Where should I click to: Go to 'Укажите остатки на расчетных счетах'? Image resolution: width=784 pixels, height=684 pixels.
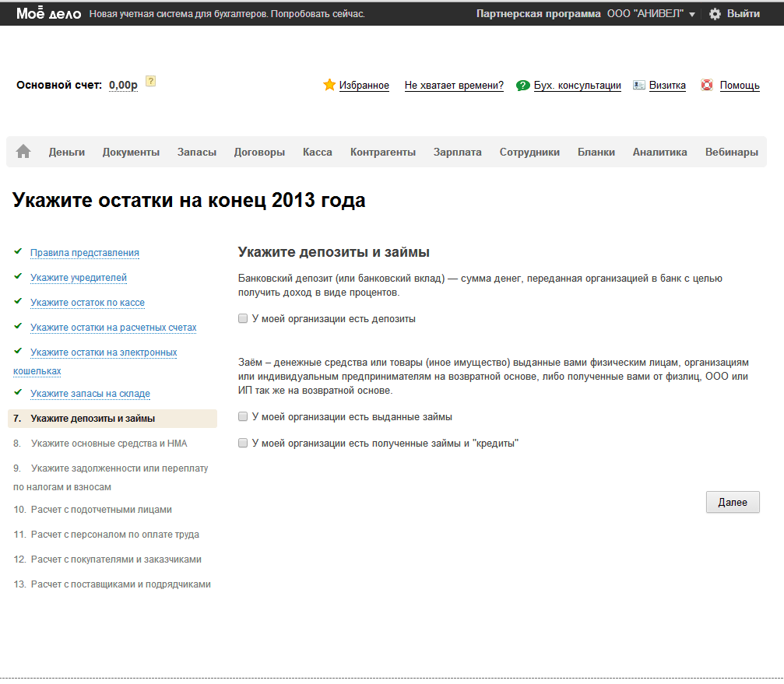coord(114,328)
